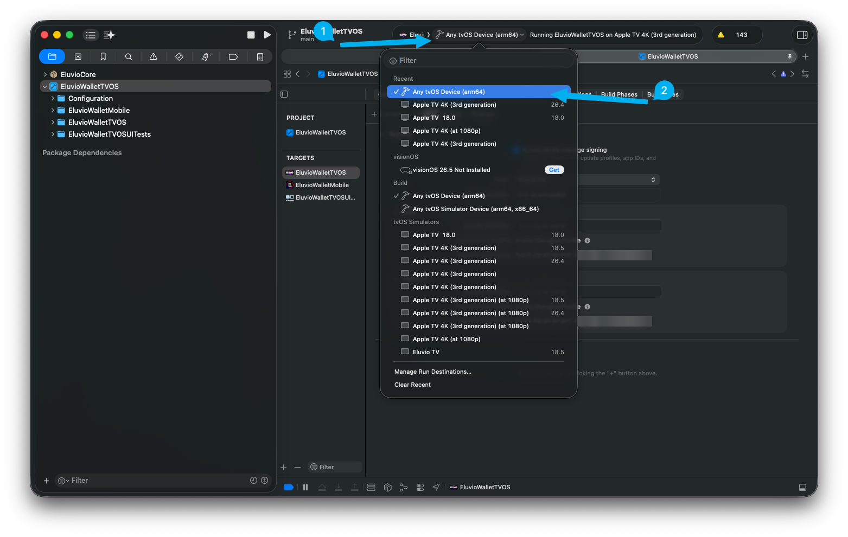Open the signing team popup stepper
The height and width of the screenshot is (537, 848).
(x=653, y=180)
